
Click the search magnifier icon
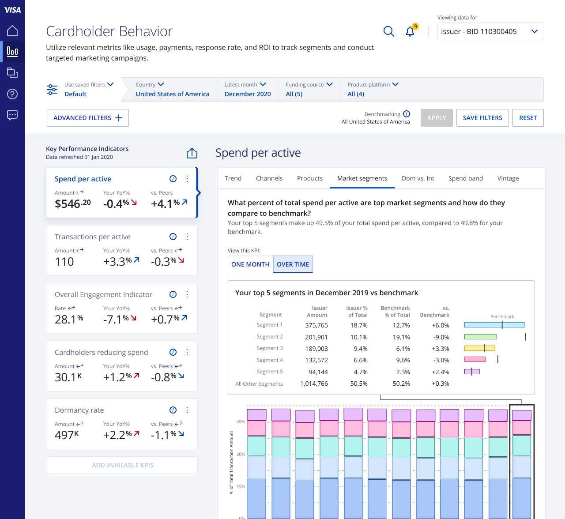tap(388, 31)
